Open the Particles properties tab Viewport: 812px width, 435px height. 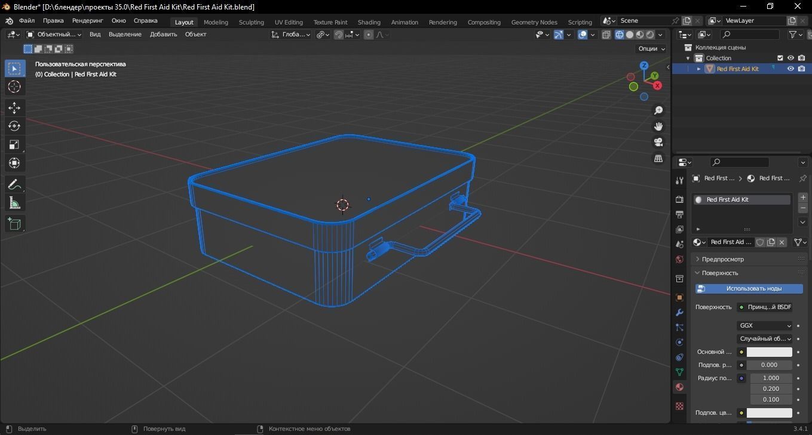tap(679, 327)
